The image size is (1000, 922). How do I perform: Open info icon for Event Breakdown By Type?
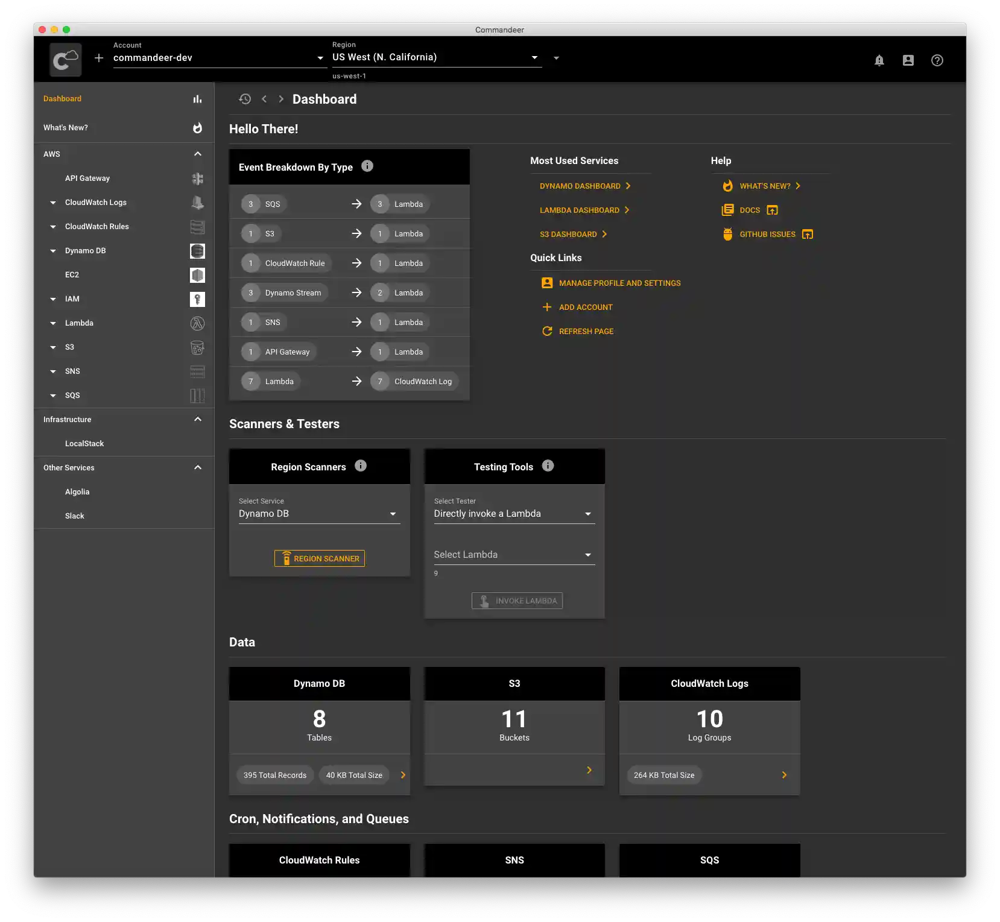point(367,166)
